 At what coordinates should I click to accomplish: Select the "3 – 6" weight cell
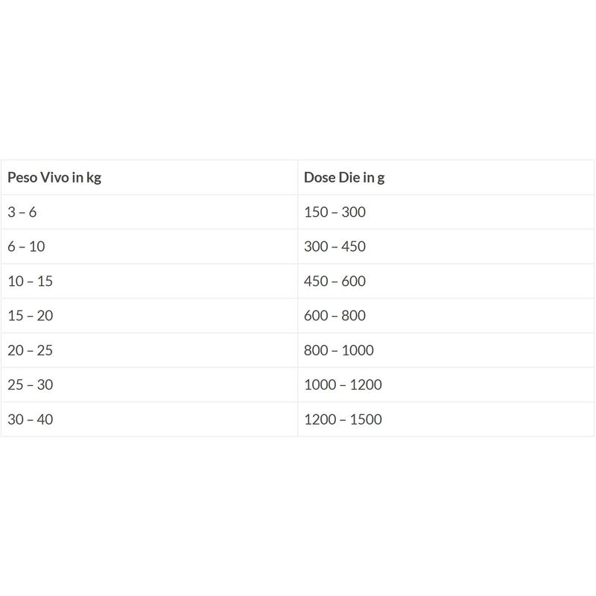(22, 212)
